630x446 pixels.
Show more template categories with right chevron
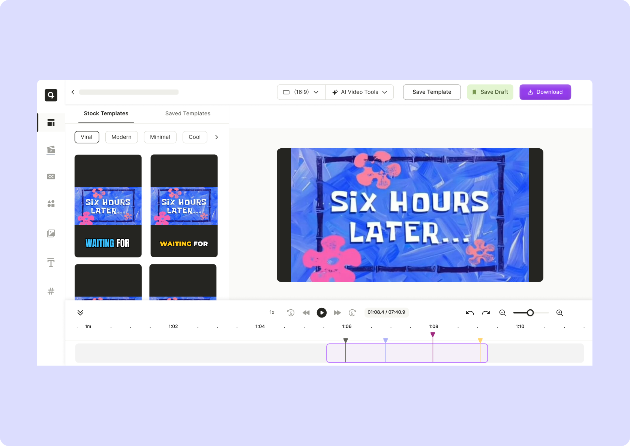click(x=216, y=137)
